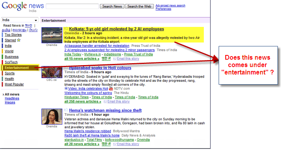Open the indiablooms source link
This screenshot has height=154, width=281.
pos(112,54)
